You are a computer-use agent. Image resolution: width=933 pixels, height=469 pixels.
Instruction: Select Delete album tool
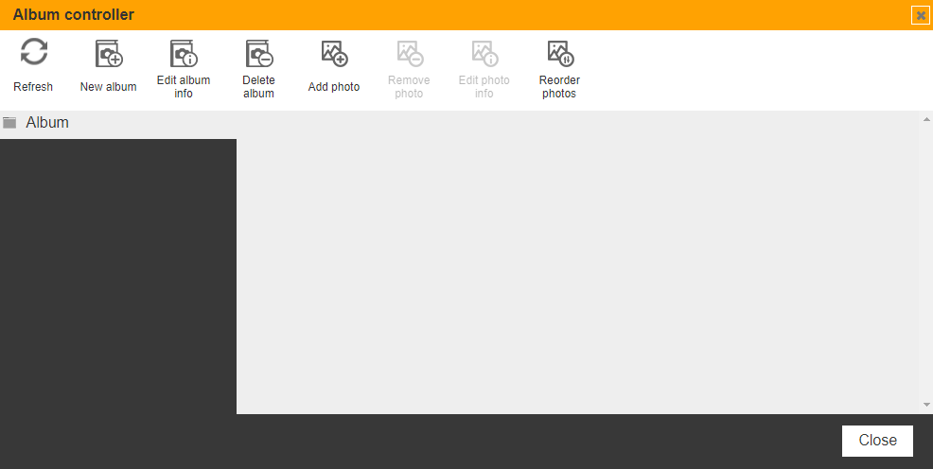point(258,68)
